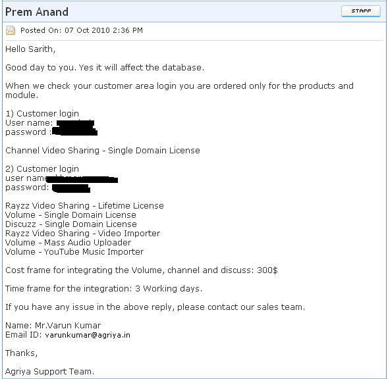Click the envelope icon beside Posted On
Image resolution: width=388 pixels, height=379 pixels.
pyautogui.click(x=11, y=30)
